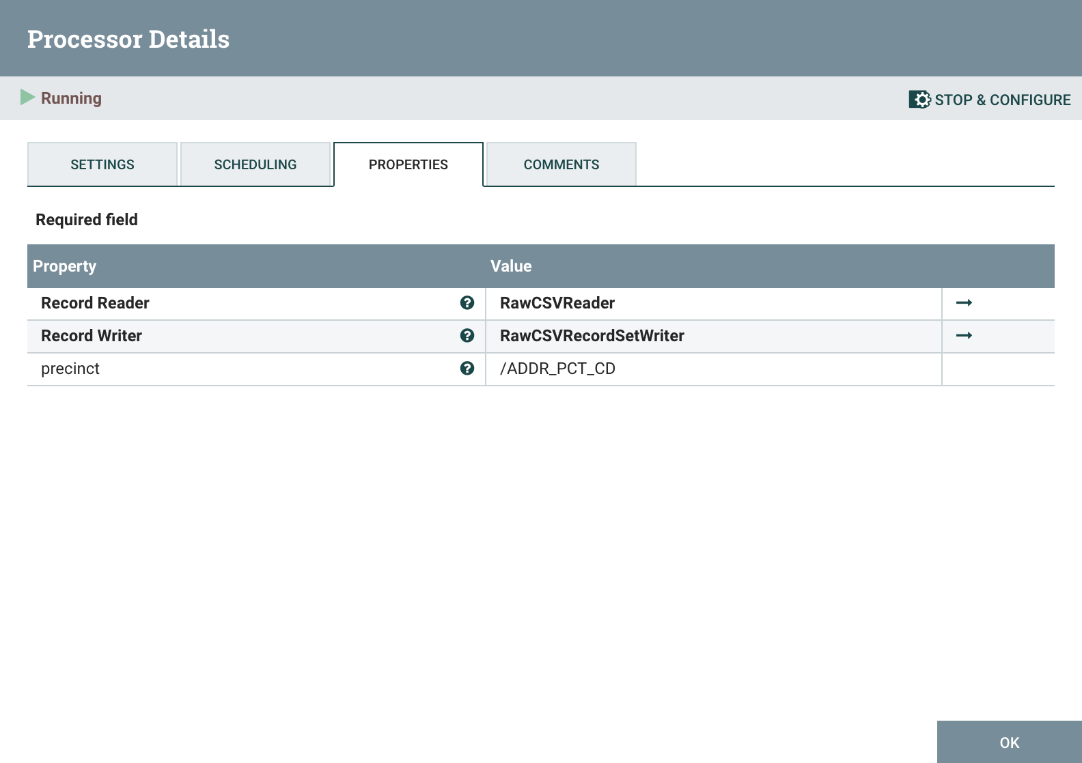Screen dimensions: 1082x763
Task: Click the help icon for Record Reader
Action: (467, 303)
